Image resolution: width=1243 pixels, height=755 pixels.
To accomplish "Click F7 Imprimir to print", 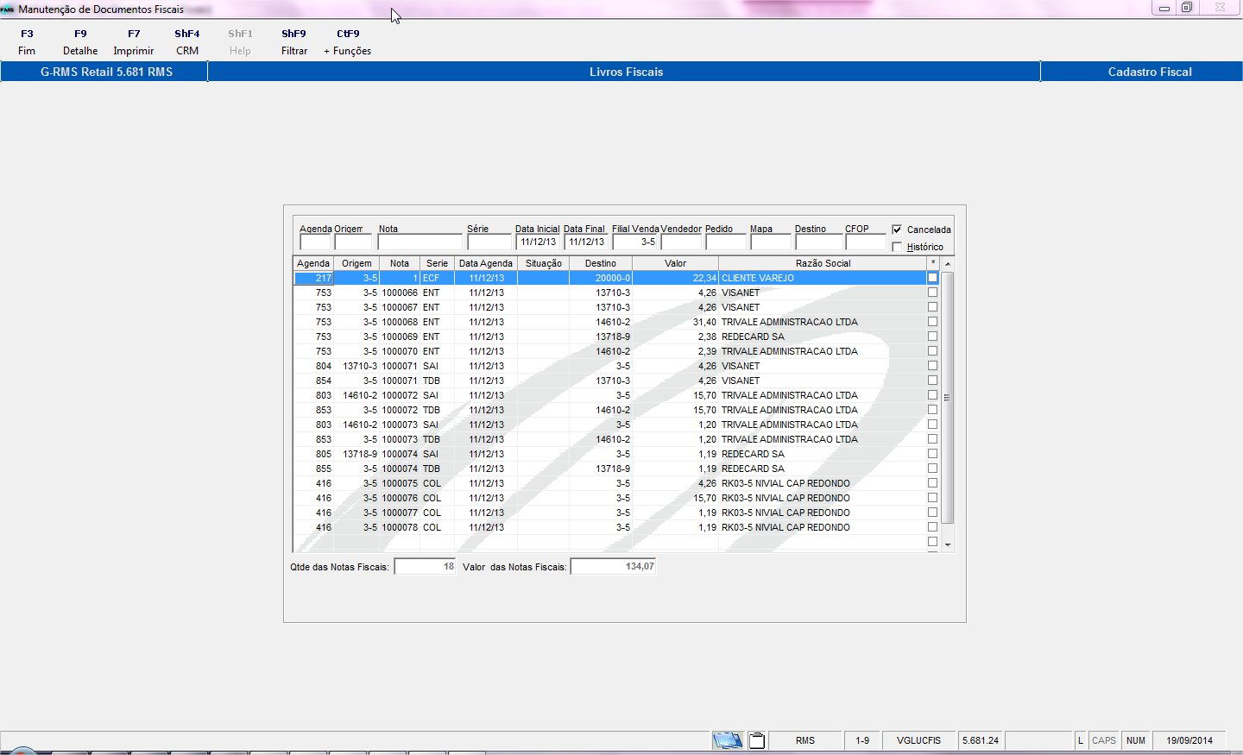I will coord(134,42).
